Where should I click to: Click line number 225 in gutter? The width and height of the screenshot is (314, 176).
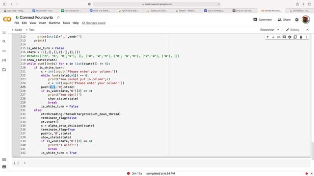[23, 87]
